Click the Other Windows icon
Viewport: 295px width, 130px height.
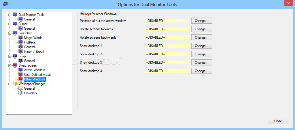pos(20,79)
